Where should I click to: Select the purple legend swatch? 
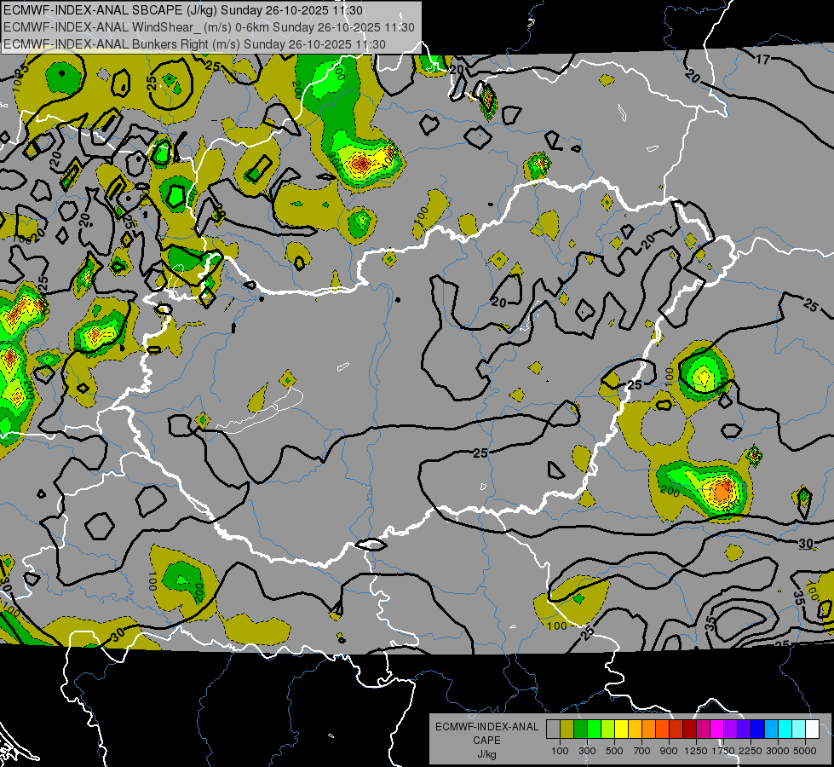pos(730,730)
